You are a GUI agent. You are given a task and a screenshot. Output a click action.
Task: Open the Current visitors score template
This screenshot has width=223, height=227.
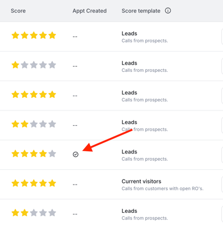pos(141,181)
